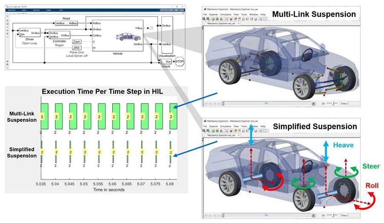Click the Time input field in the Simplified Suspension window

(x=353, y=215)
